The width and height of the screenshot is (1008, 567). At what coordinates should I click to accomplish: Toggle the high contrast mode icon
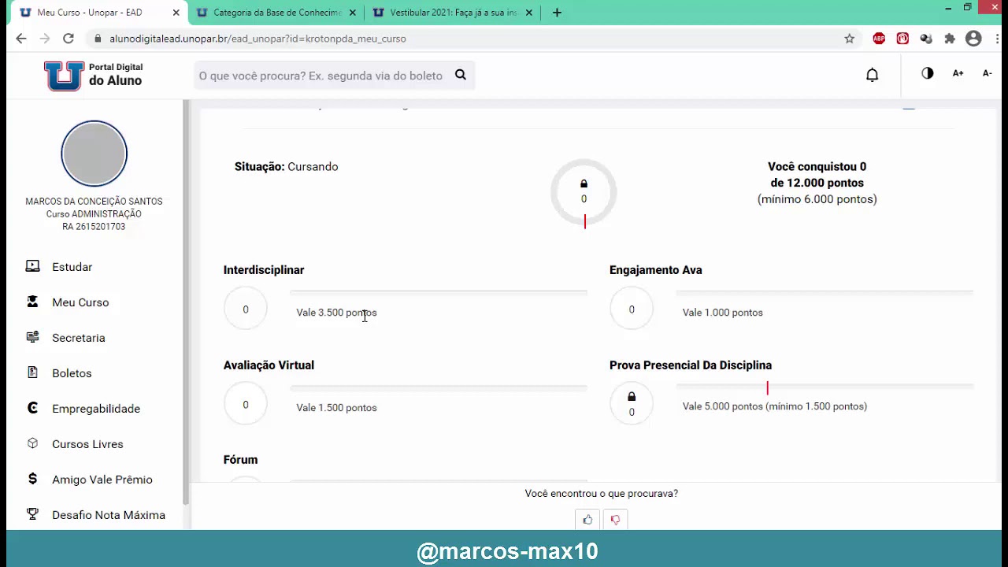point(927,73)
